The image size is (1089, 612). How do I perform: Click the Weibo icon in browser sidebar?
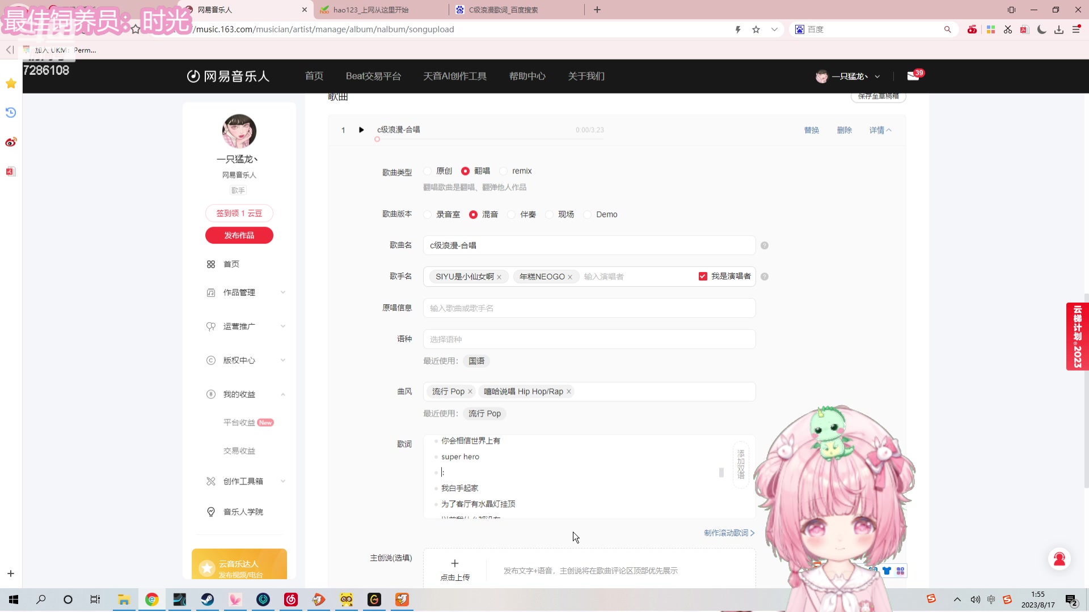(11, 142)
